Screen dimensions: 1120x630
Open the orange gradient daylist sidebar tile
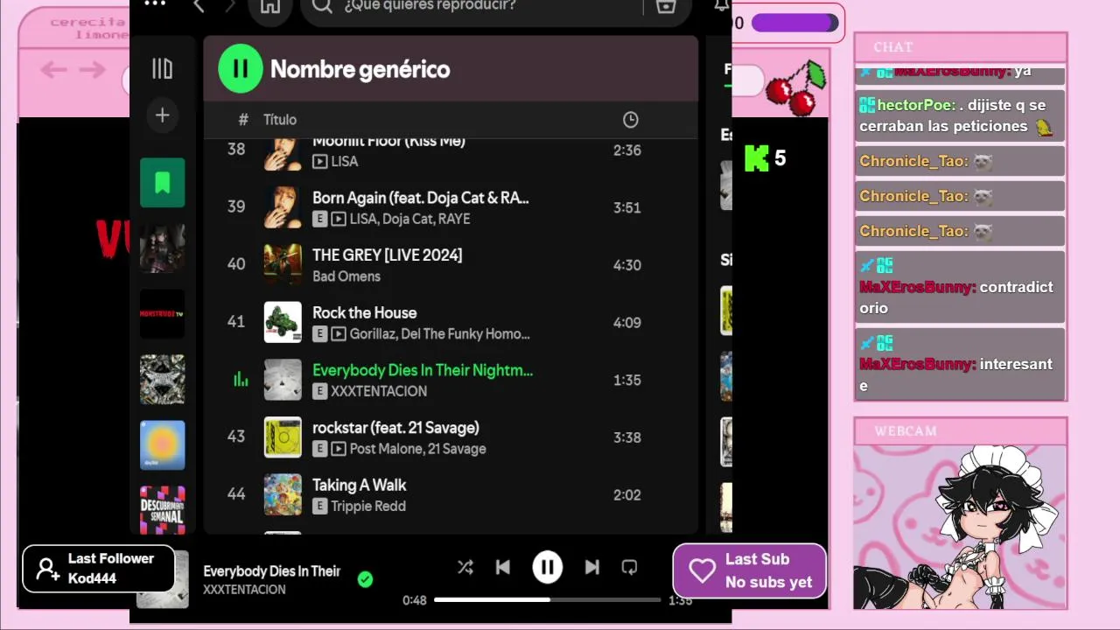click(162, 444)
